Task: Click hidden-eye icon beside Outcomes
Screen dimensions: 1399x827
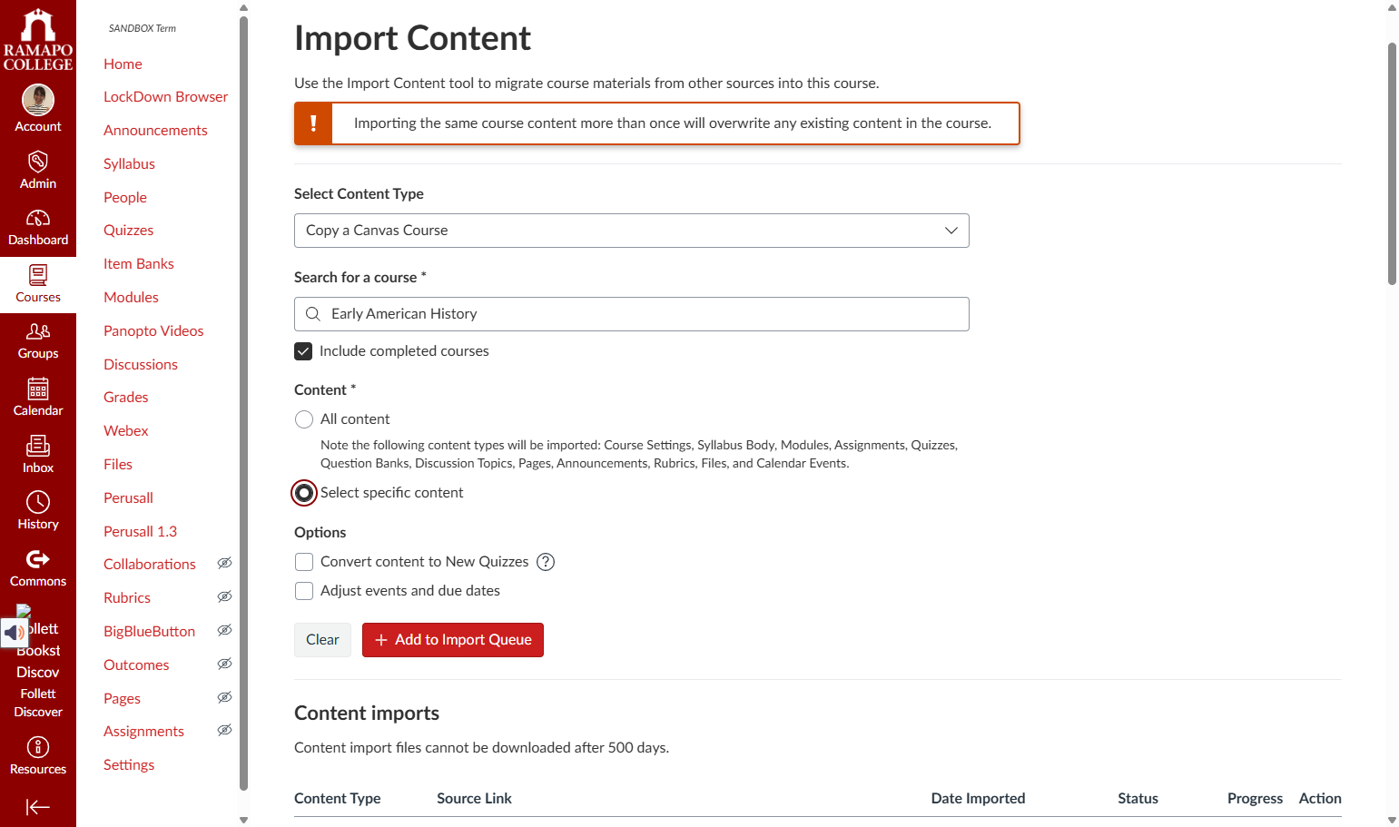Action: pos(225,665)
